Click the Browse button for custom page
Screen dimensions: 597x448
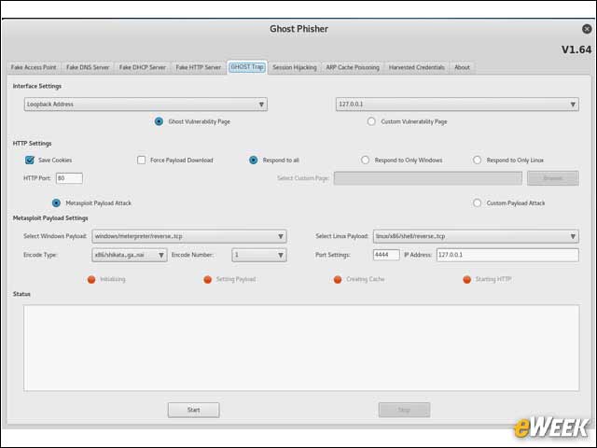553,178
